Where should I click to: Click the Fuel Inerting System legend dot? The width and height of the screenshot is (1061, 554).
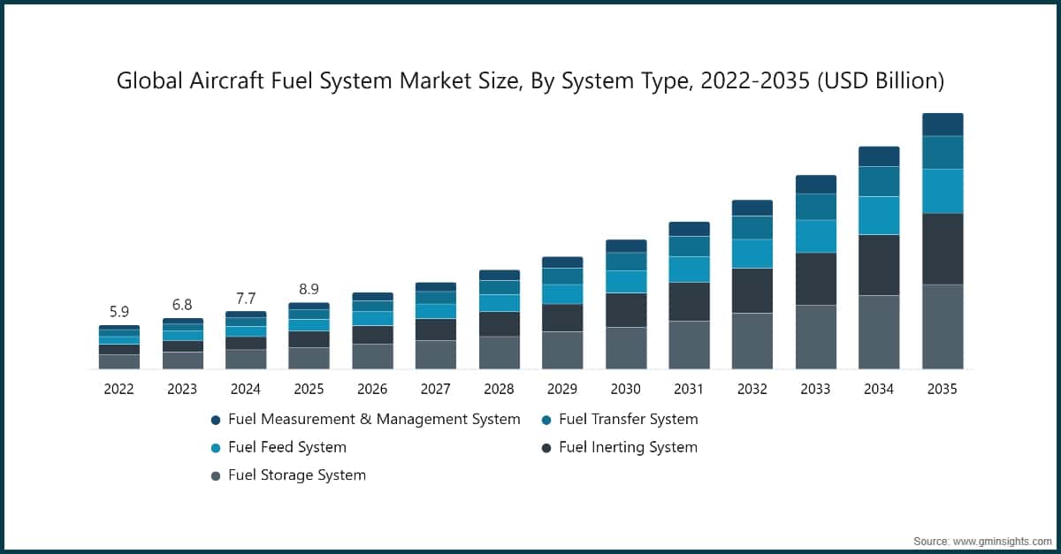pos(546,448)
